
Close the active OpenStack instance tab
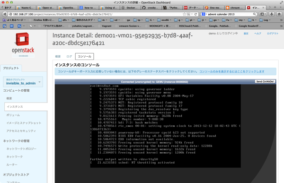coord(263,8)
